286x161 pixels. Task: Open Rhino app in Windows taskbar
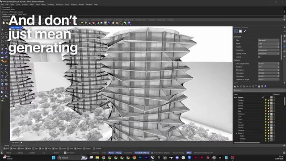pyautogui.click(x=152, y=157)
